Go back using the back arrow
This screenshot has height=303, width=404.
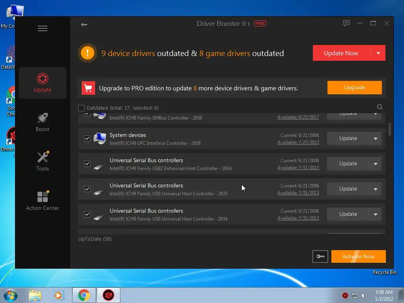point(84,24)
